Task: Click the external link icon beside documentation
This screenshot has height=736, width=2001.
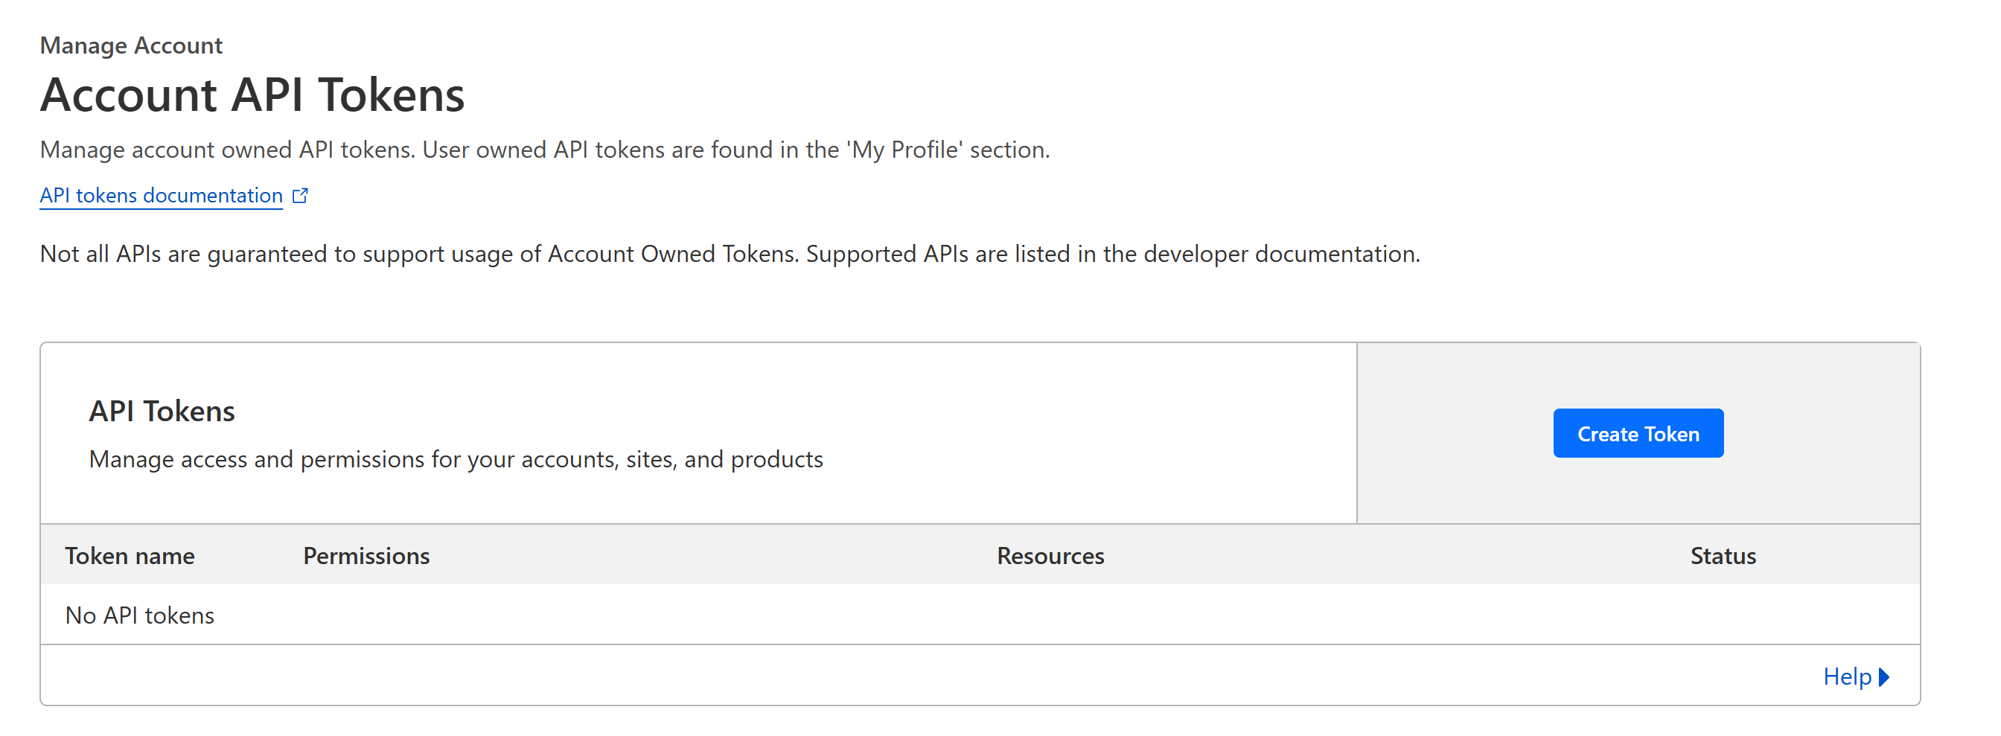Action: (300, 196)
